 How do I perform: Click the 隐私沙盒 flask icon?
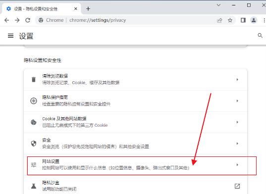coord(34,186)
